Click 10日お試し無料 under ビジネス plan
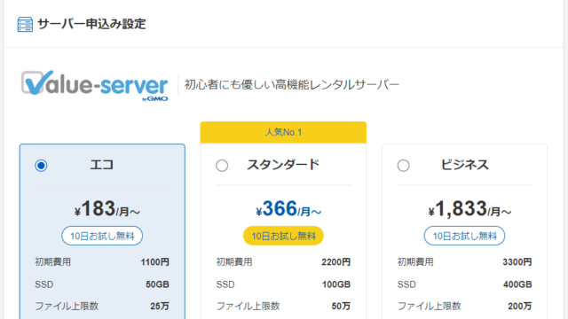The height and width of the screenshot is (319, 568). tap(464, 236)
